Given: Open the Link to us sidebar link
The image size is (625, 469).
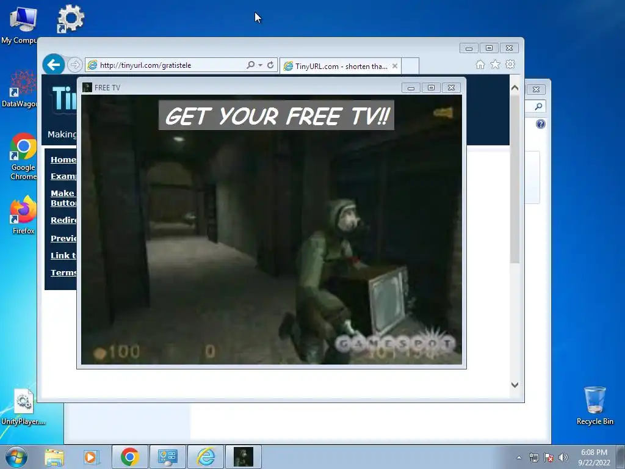Looking at the screenshot, I should [63, 255].
